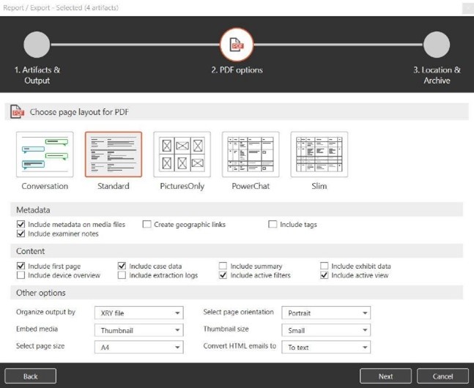Viewport: 474px width, 388px height.
Task: Go to Artifacts & Output step circle
Action: click(37, 45)
